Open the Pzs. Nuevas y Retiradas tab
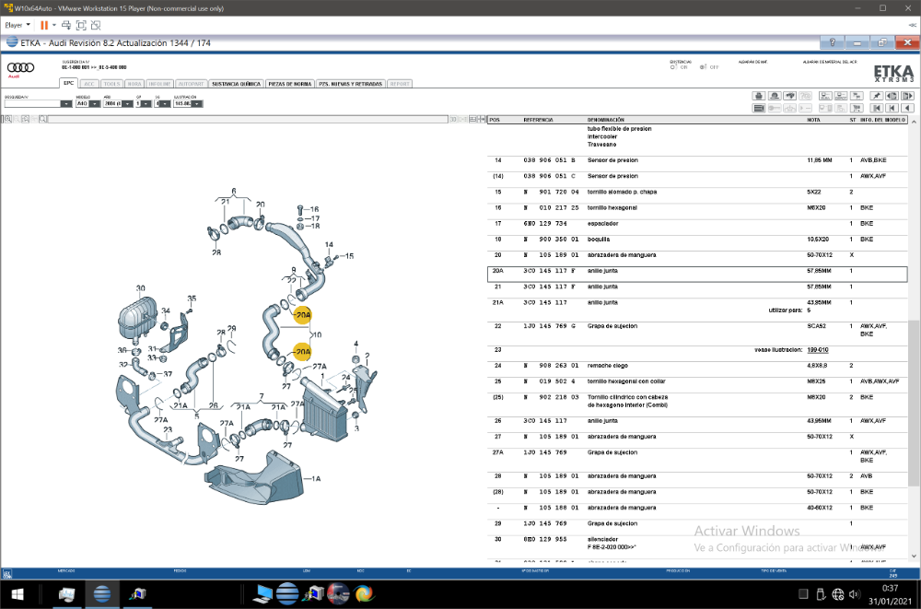The image size is (921, 609). (x=350, y=84)
